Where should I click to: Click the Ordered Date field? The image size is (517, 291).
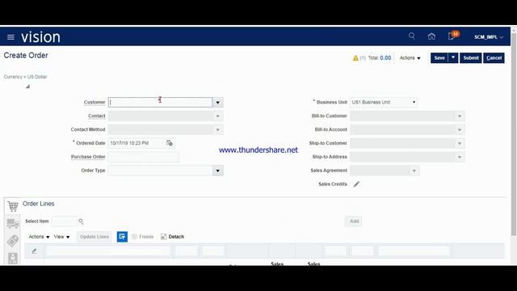click(137, 143)
